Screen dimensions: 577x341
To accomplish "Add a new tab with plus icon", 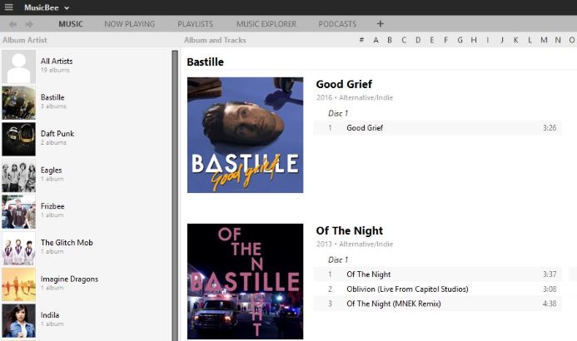I will coord(381,24).
